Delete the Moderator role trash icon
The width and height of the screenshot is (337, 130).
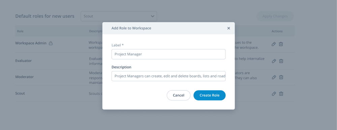(x=281, y=77)
